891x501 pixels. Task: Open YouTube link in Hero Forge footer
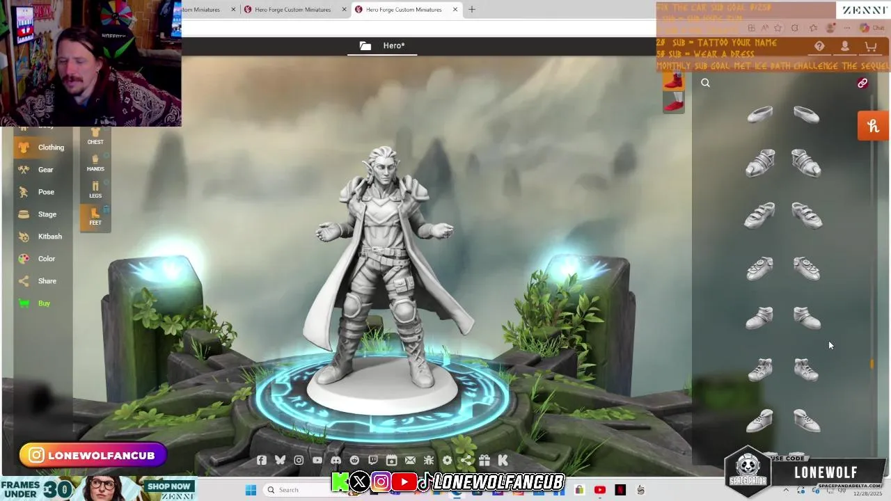[317, 460]
